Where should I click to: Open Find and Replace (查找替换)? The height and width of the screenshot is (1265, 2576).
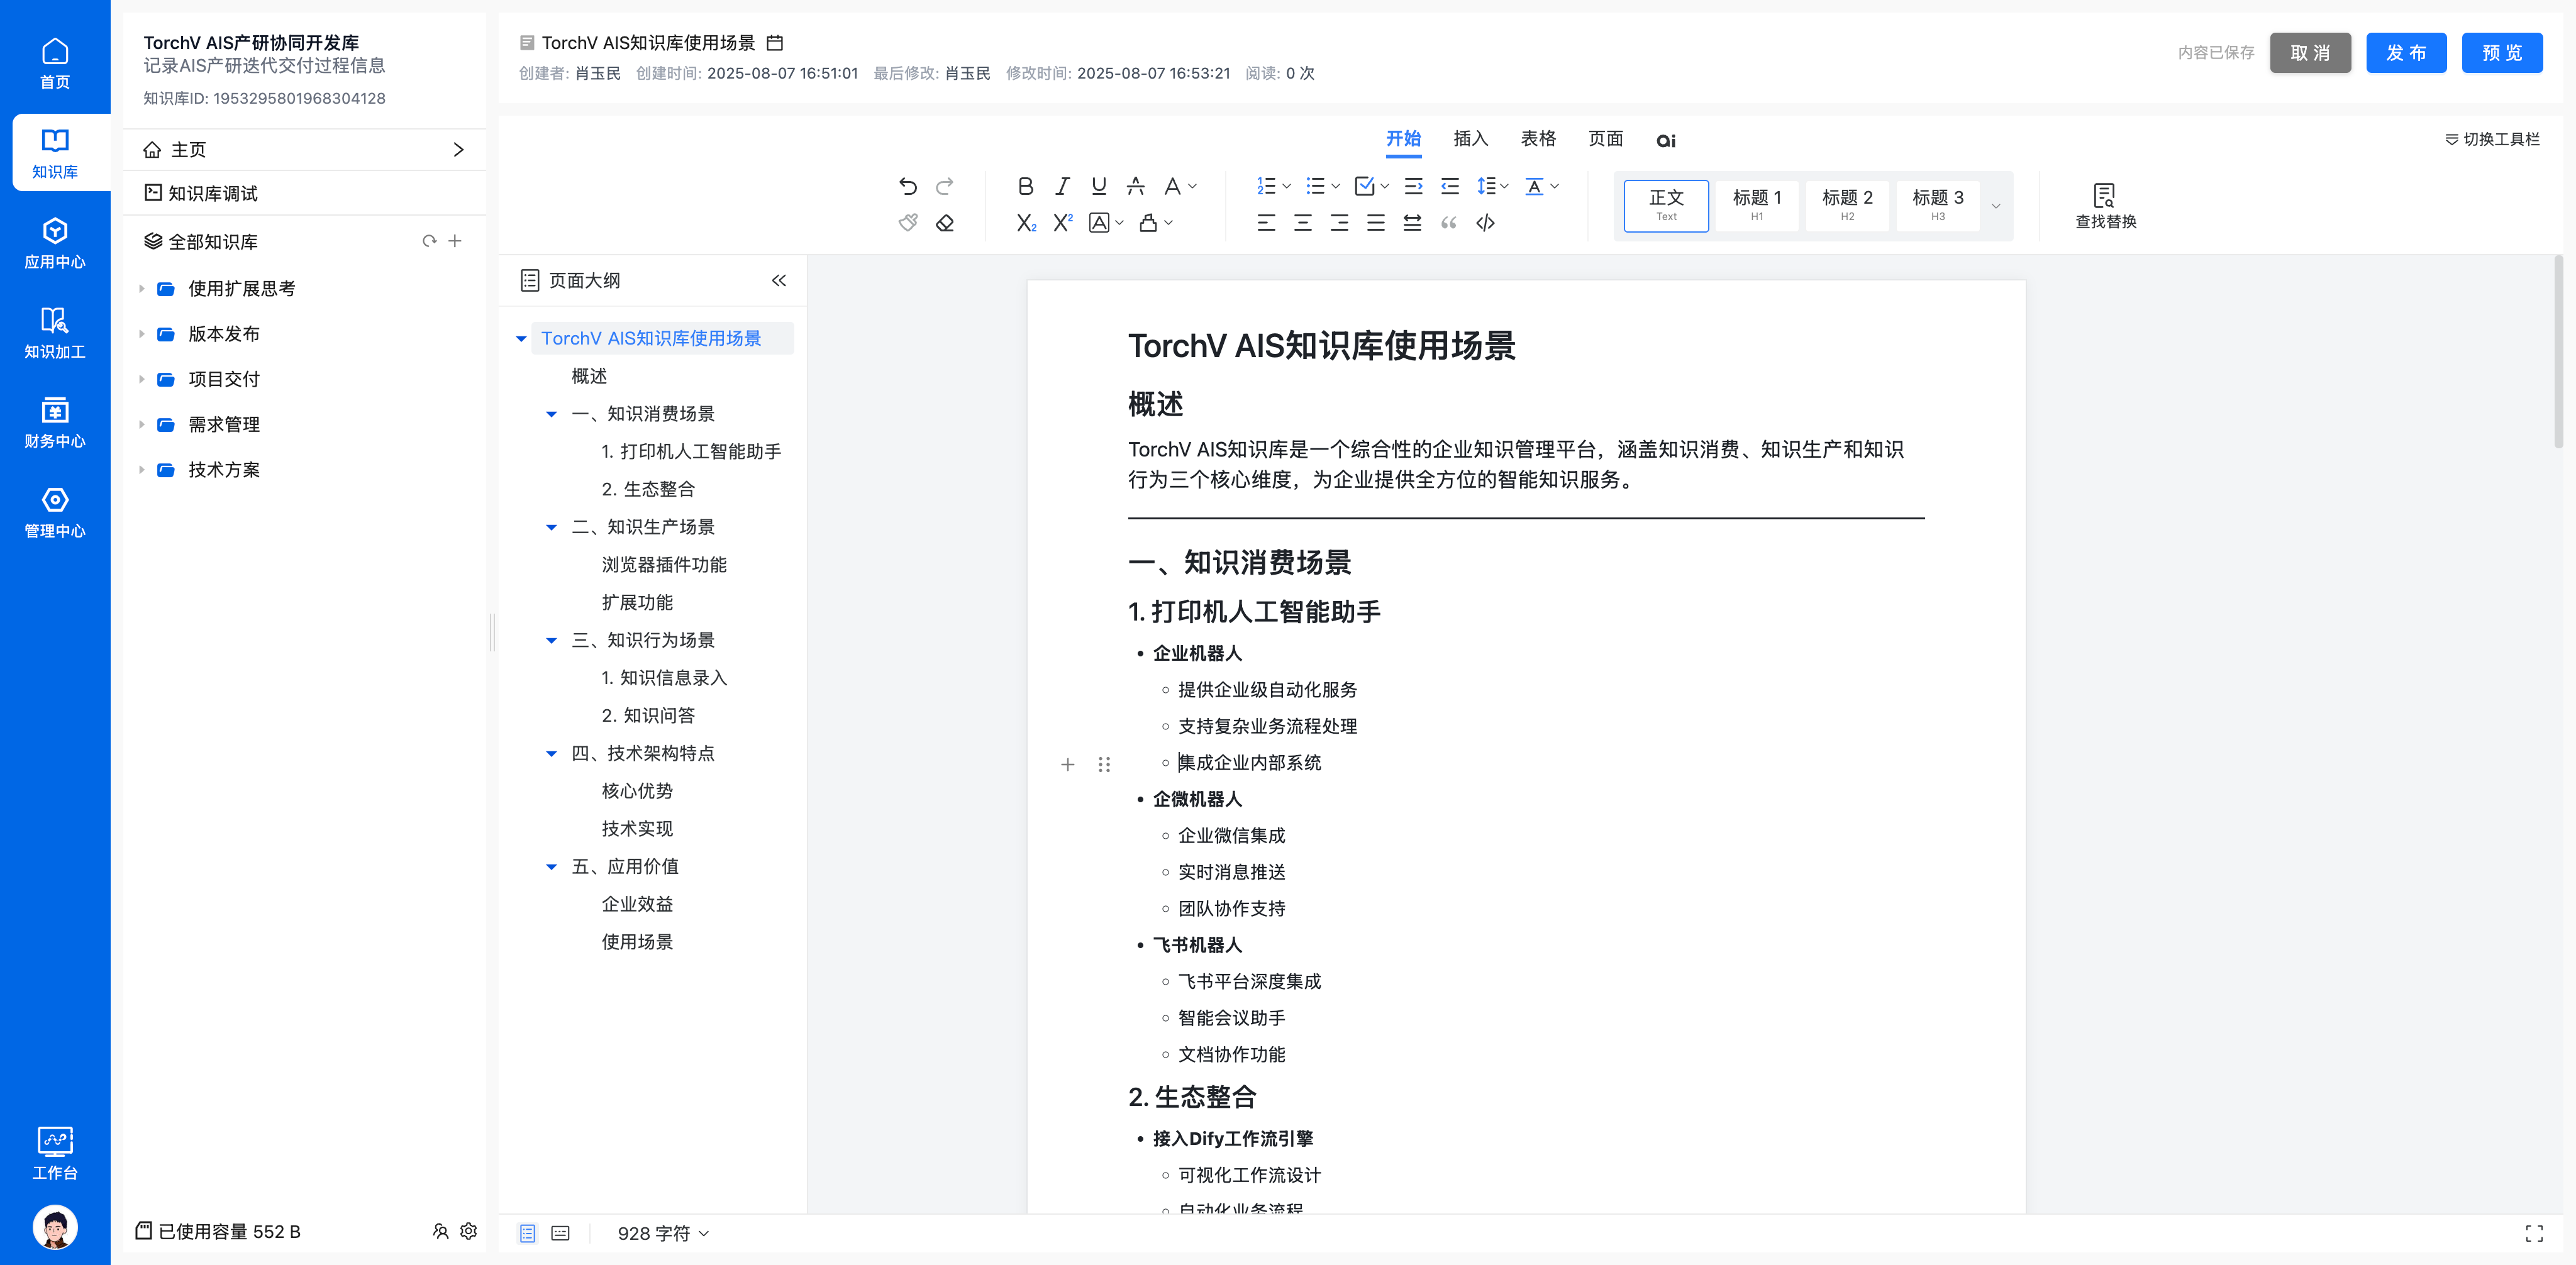click(x=2105, y=206)
